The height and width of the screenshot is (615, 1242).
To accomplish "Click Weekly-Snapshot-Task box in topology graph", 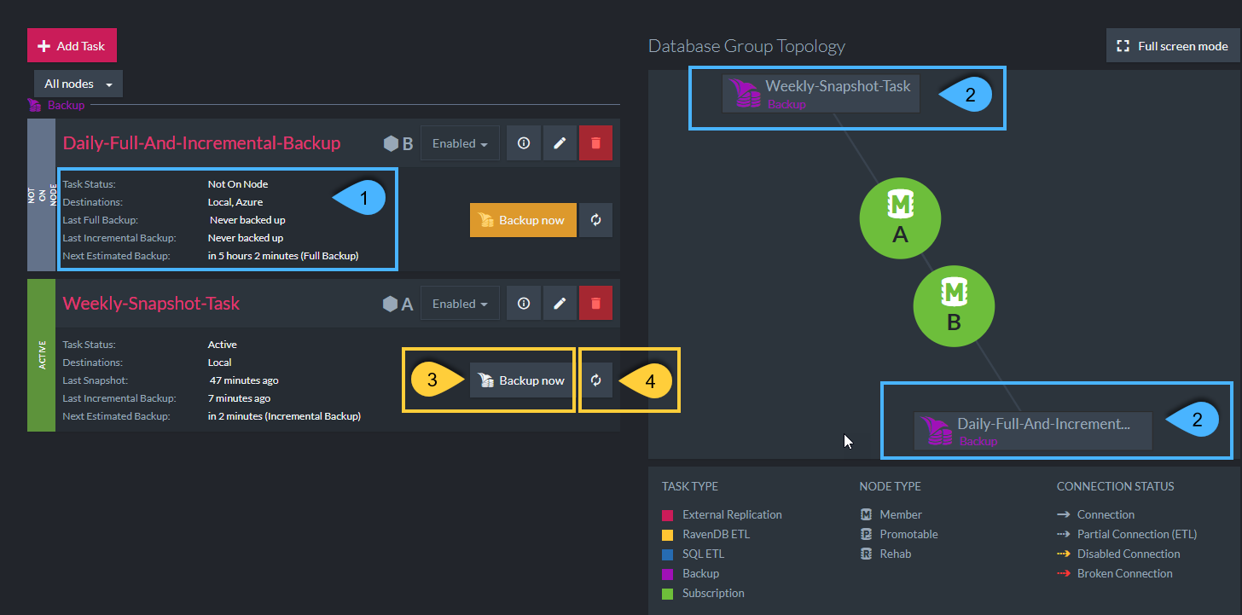I will pyautogui.click(x=821, y=94).
